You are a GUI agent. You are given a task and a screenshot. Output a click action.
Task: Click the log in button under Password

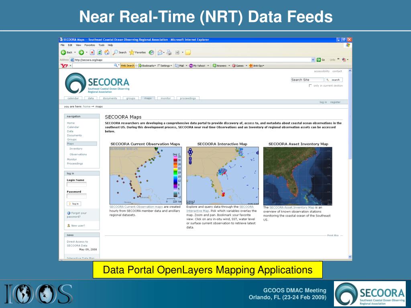pos(74,204)
